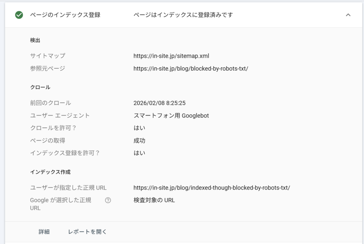Click the 前回のクロール timestamp value
Viewport: 364px width, 244px height.
(159, 103)
